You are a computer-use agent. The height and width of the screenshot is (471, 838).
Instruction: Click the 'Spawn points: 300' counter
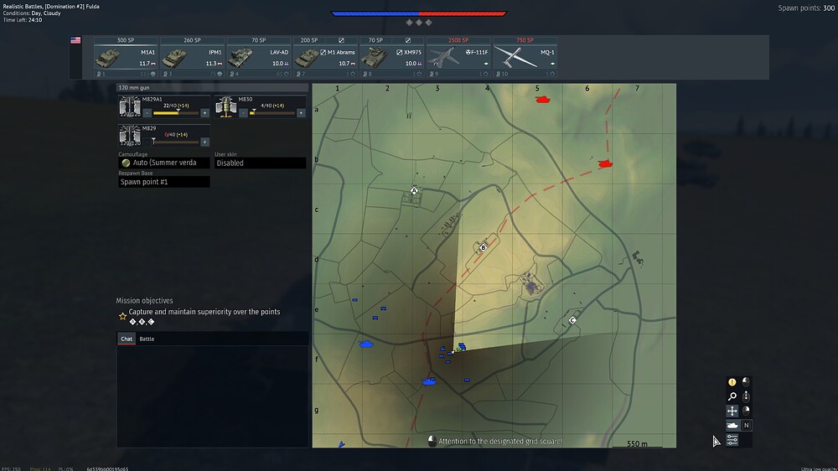click(x=806, y=8)
